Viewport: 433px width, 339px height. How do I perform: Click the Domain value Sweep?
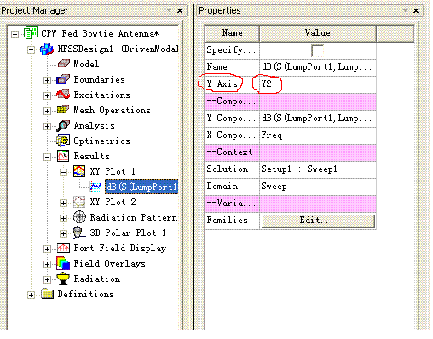tap(318, 187)
